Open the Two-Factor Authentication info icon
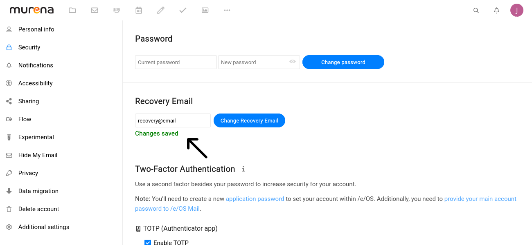532x245 pixels. (243, 169)
